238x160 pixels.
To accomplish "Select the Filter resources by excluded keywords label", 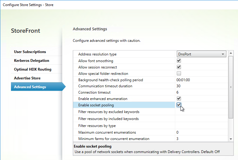I will [109, 112].
